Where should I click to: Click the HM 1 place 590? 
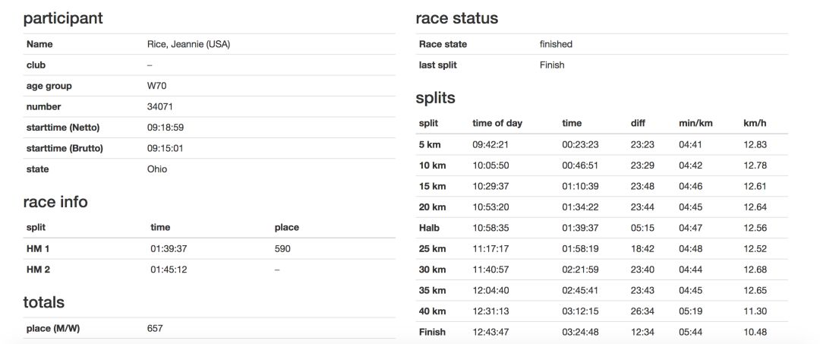coord(282,249)
